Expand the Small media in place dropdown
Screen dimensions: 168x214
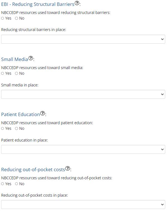click(x=83, y=94)
